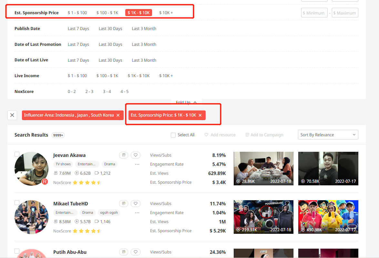Add Jeevan Akawa to favorites with heart icon
The width and height of the screenshot is (379, 258).
(136, 155)
